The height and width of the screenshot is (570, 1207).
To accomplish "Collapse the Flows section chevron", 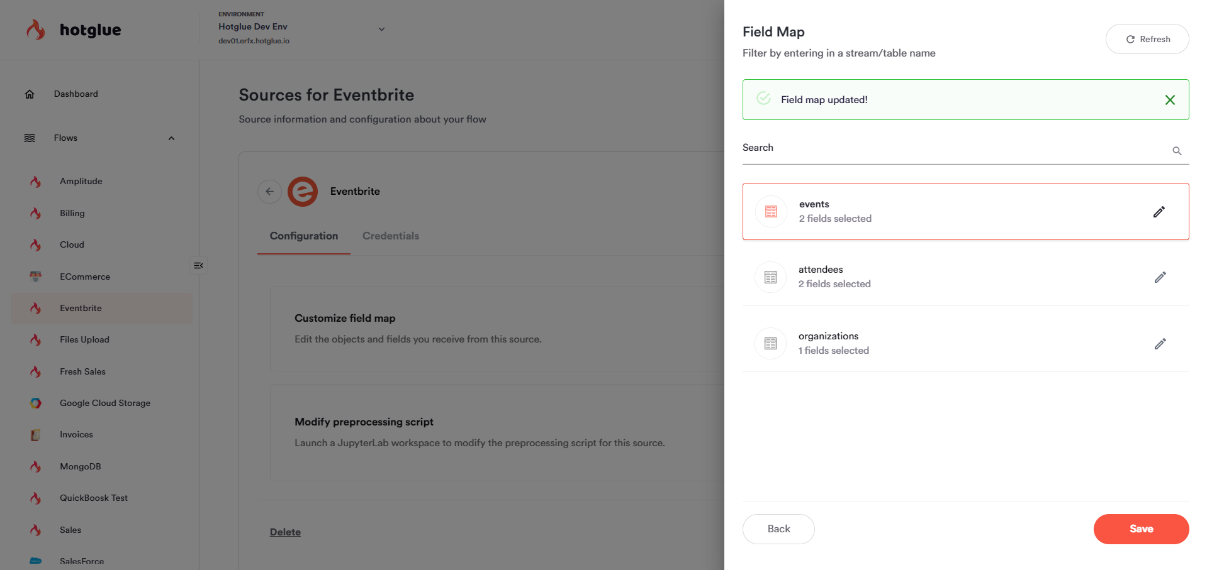I will tap(171, 138).
